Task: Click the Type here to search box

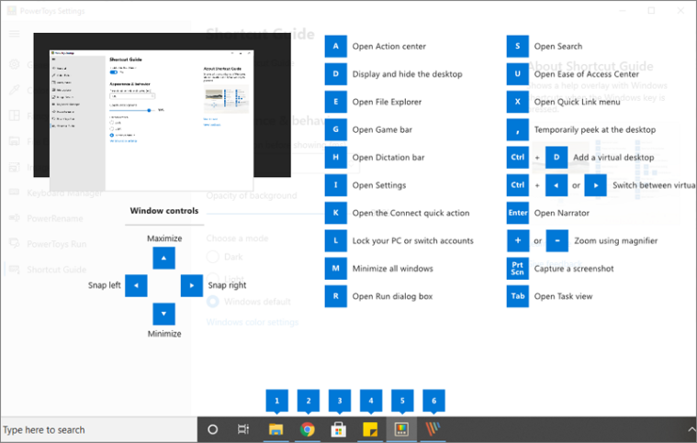Action: click(x=98, y=429)
